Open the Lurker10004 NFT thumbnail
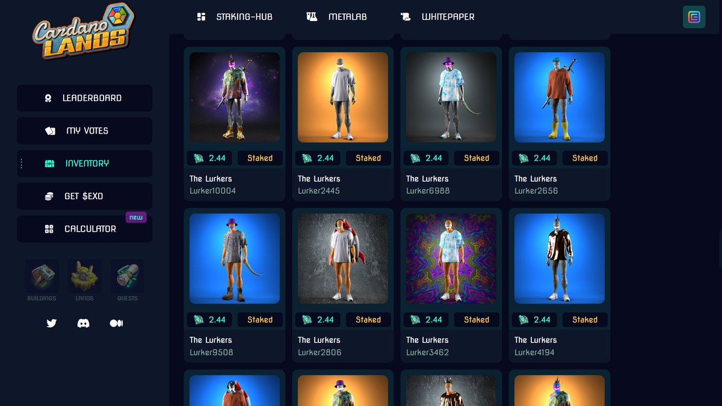Screen dimensions: 722x406 pyautogui.click(x=235, y=97)
